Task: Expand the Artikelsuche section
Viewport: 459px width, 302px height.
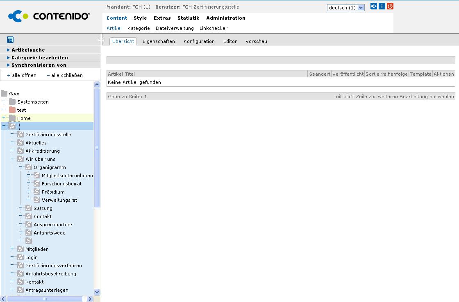Action: (x=28, y=50)
